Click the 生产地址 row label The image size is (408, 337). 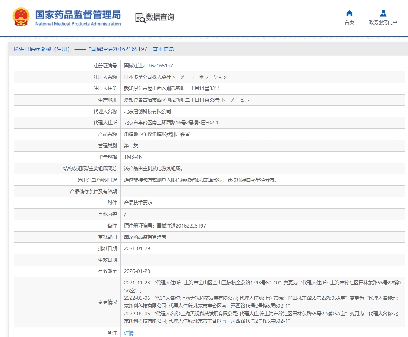pos(107,100)
